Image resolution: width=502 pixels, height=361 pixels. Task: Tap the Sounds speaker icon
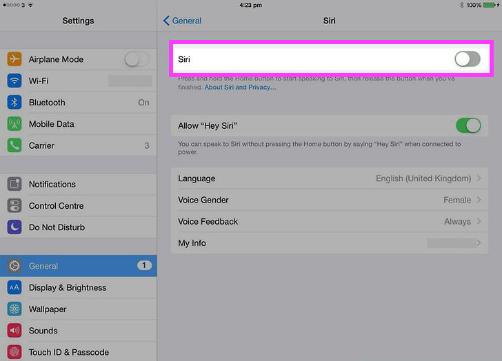tap(14, 330)
